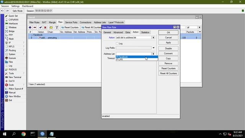
Task: Open Make Supout.rif in sidebar
Action: (16, 89)
